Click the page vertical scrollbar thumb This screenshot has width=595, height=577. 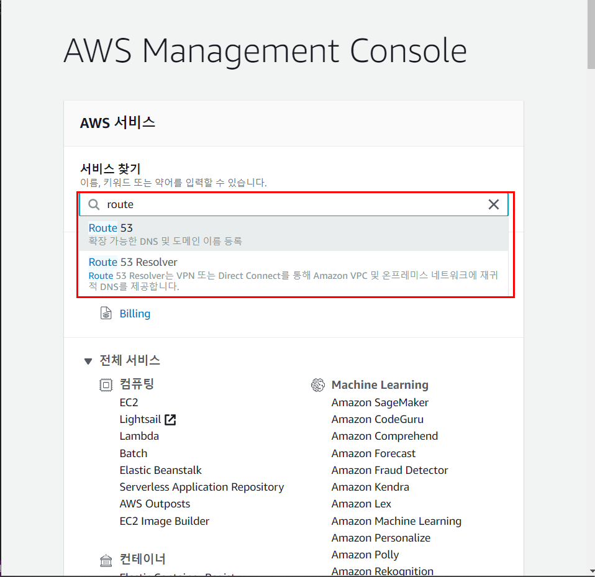click(591, 34)
